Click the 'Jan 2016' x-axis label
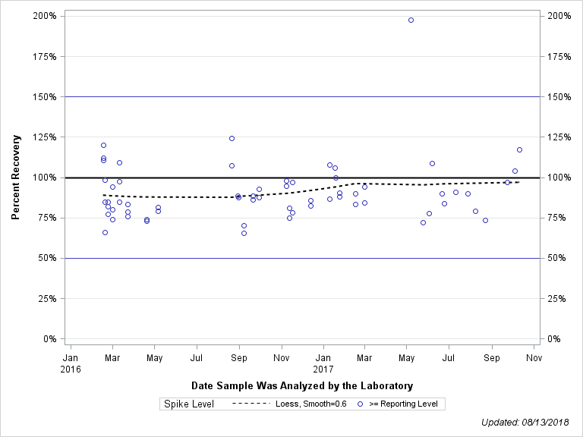This screenshot has width=583, height=437. click(x=71, y=363)
